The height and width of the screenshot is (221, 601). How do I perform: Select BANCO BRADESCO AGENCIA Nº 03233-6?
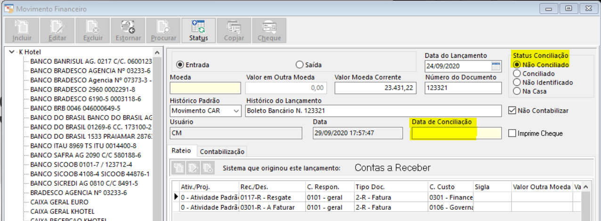(90, 71)
